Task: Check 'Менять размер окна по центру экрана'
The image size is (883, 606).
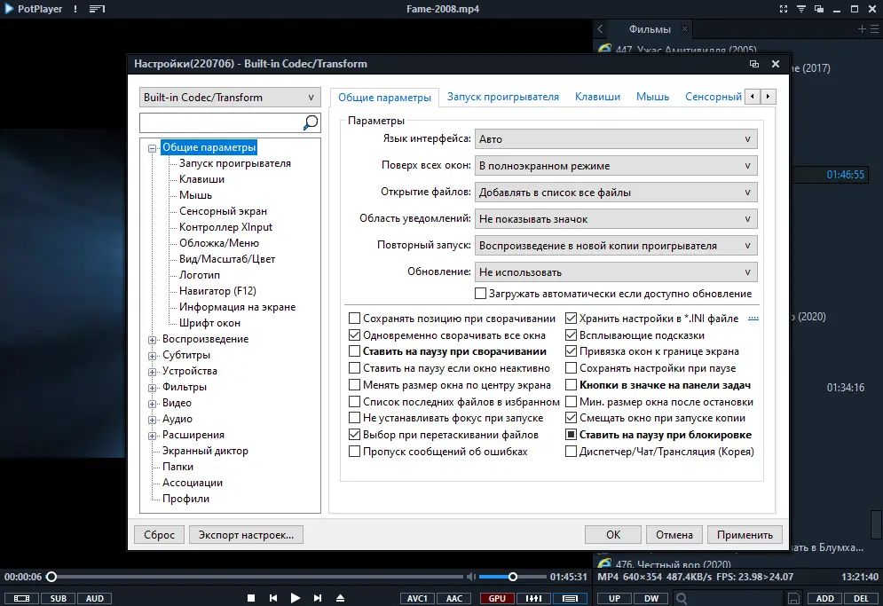Action: pos(354,385)
